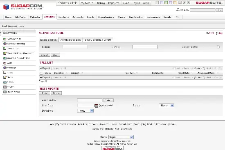Screen dimensions: 225x150
Task: Click the Create Task shortcut icon
Action: pos(5,49)
